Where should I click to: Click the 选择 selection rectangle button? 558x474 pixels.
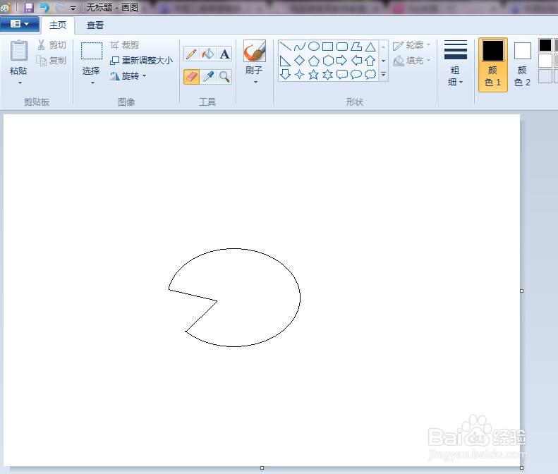92,59
